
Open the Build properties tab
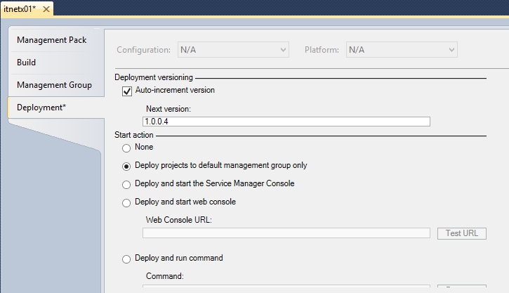point(27,63)
